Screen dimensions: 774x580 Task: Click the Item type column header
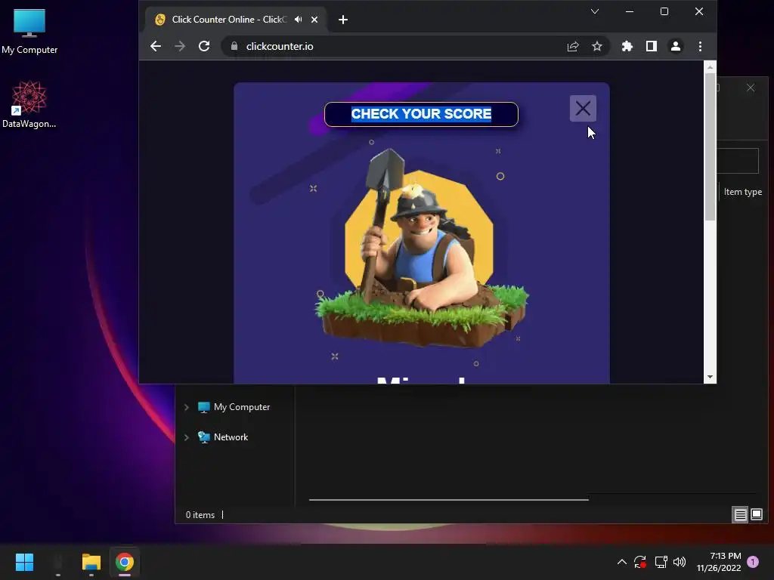(x=742, y=192)
